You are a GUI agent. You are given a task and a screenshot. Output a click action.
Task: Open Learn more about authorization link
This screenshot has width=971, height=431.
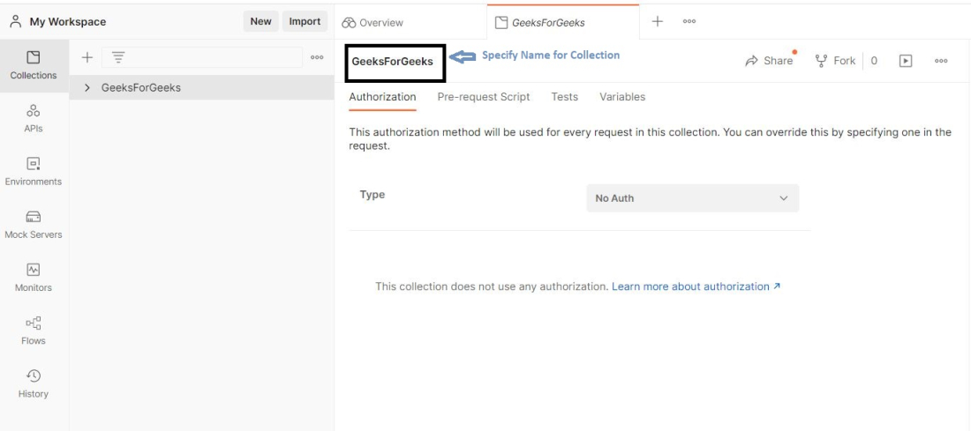[696, 287]
